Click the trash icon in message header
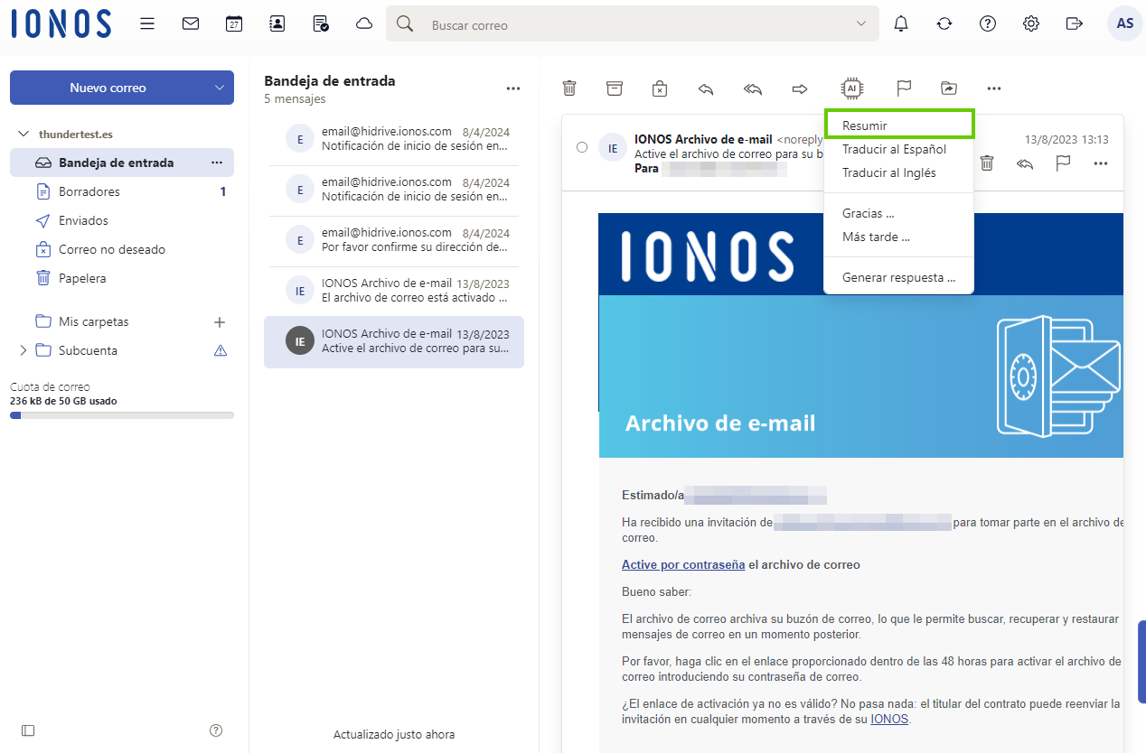Image resolution: width=1146 pixels, height=753 pixels. 987,163
